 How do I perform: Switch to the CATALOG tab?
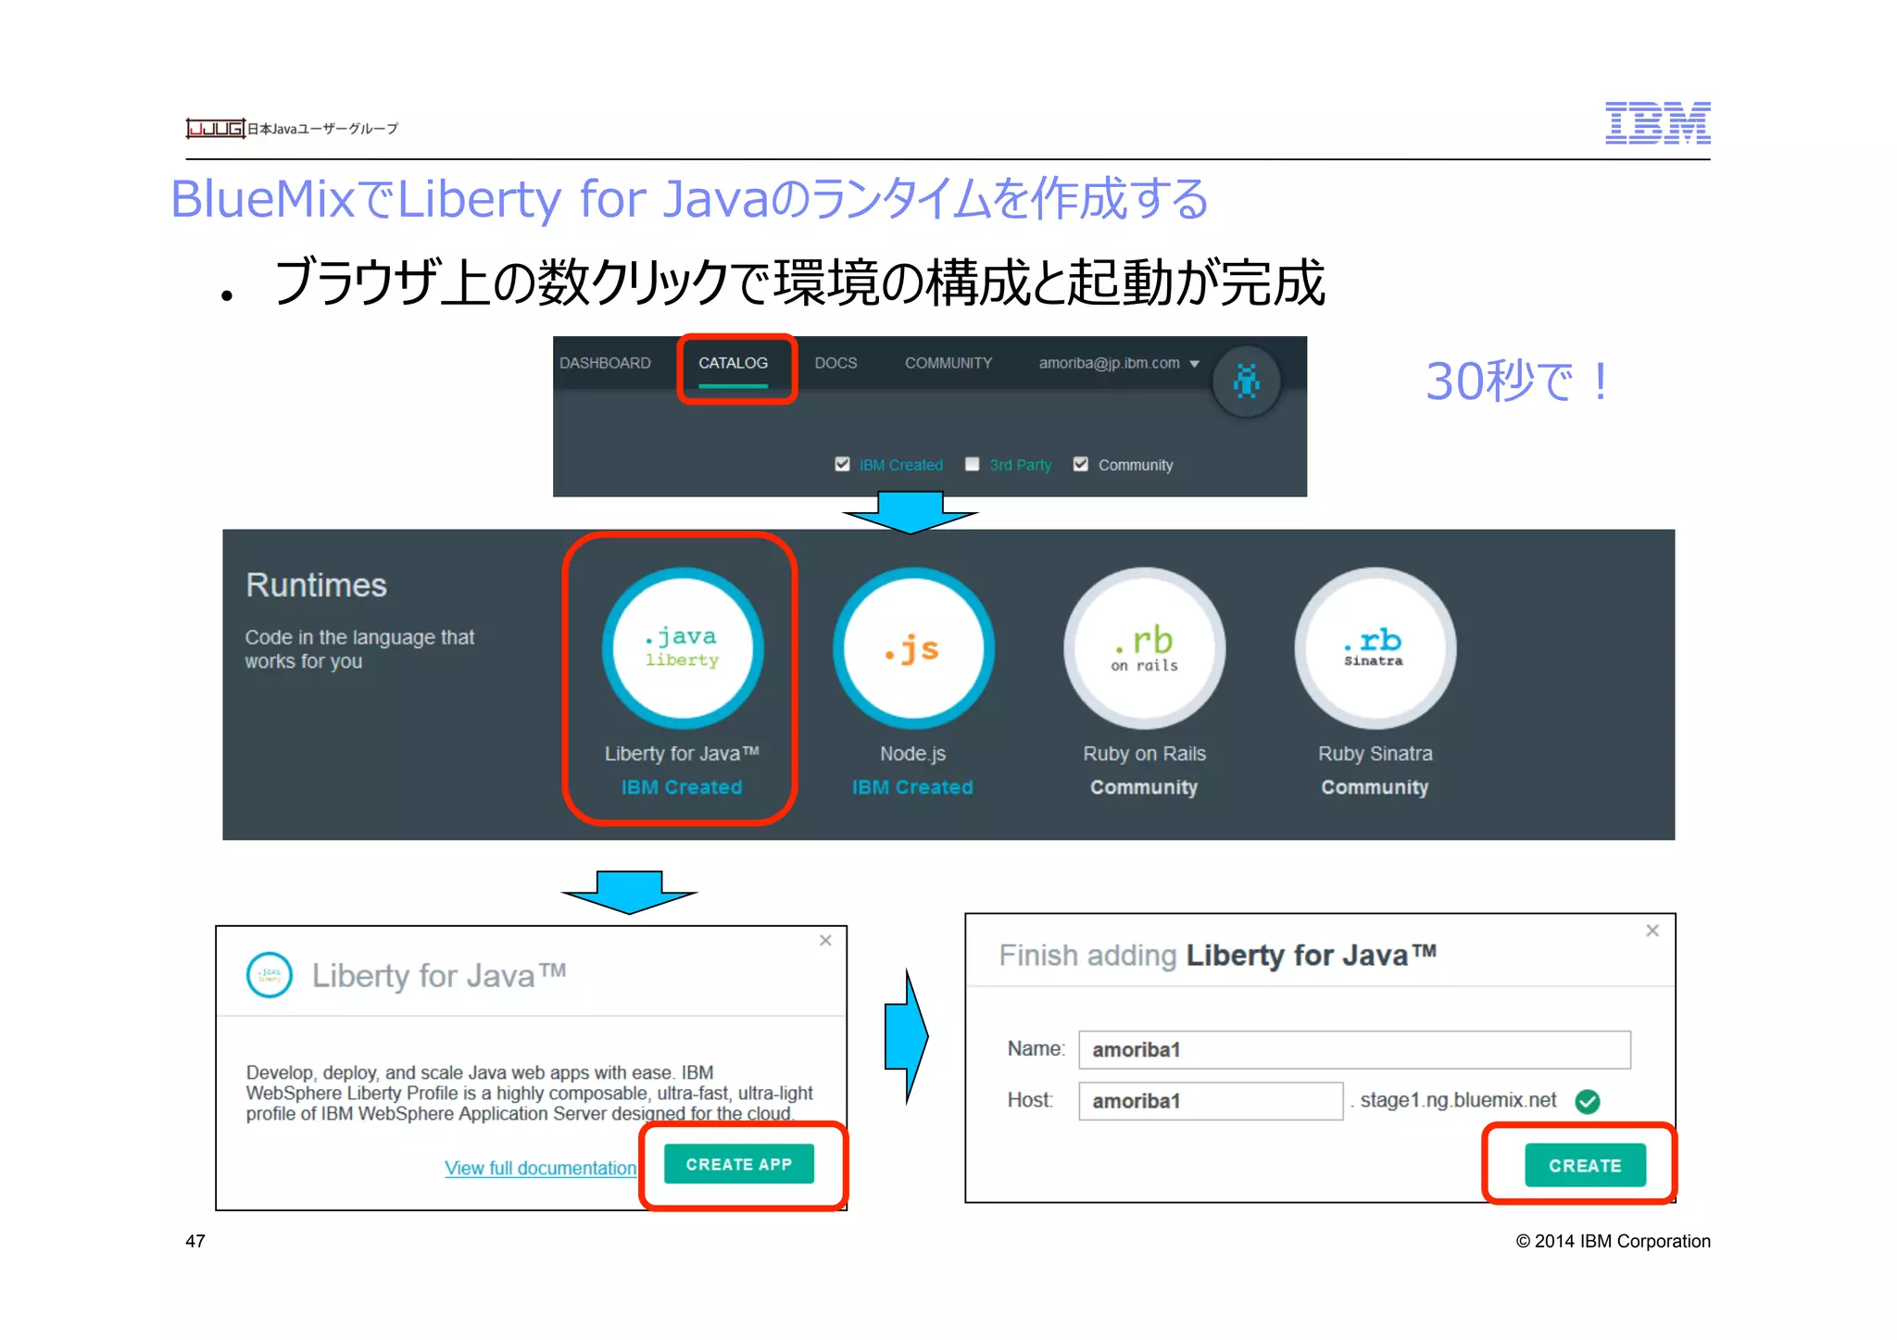pos(733,363)
